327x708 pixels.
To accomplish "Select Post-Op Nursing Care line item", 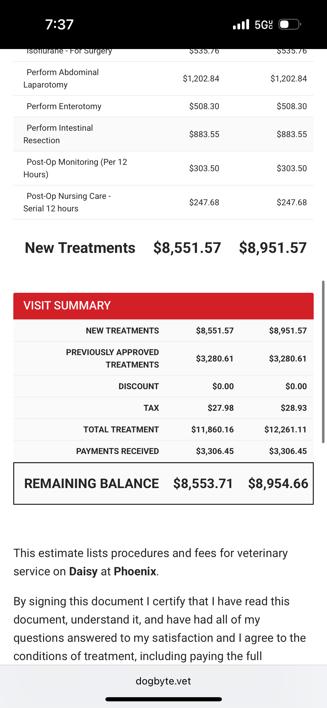I will [163, 202].
